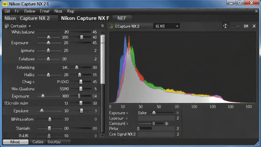The height and width of the screenshot is (147, 261).
Task: Click the collapse chevron-dash icon in histogram header
Action: tap(236, 26)
